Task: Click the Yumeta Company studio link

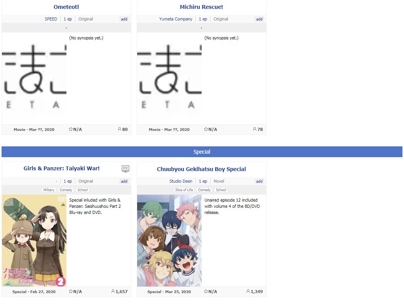Action: (x=176, y=19)
